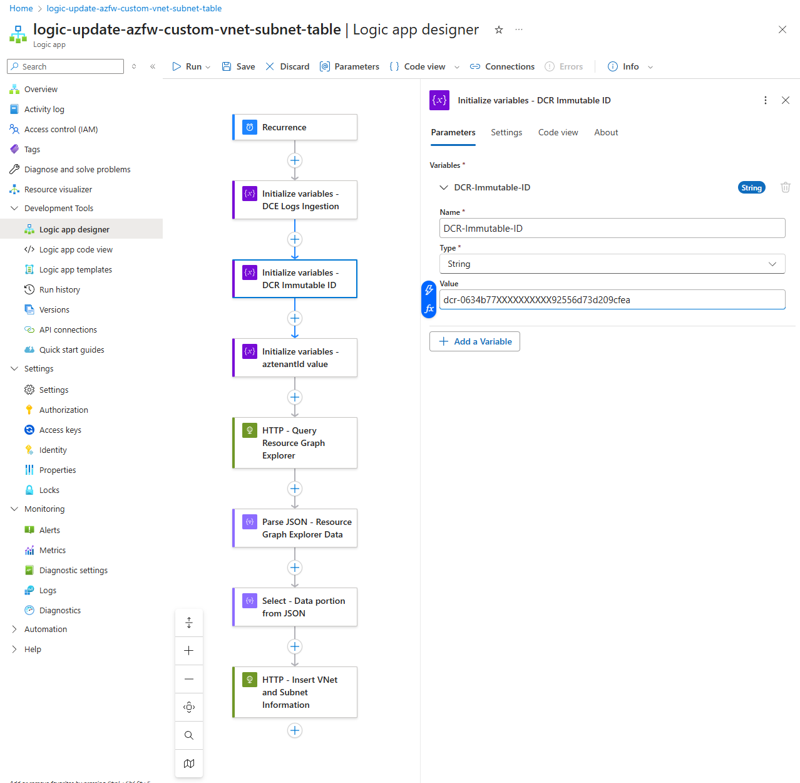Collapse the left navigation menu
Image resolution: width=800 pixels, height=783 pixels.
coord(153,66)
